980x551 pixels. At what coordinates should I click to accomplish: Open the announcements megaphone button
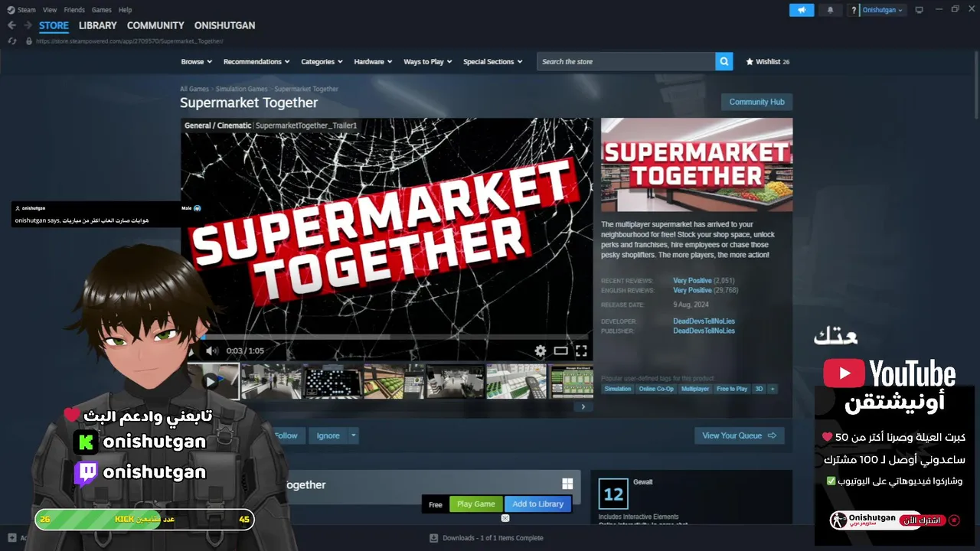point(802,10)
